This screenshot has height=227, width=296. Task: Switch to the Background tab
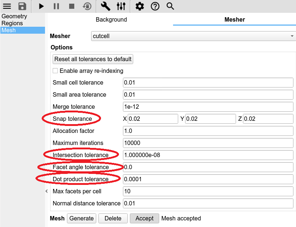111,20
